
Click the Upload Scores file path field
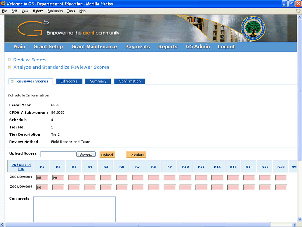(58, 154)
